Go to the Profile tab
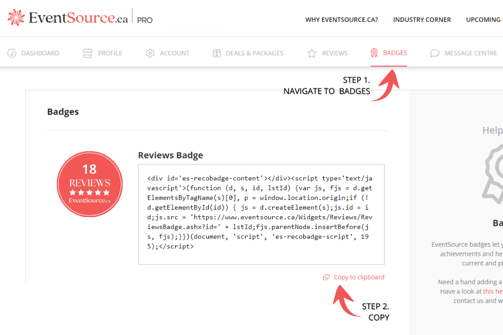This screenshot has height=335, width=503. (x=102, y=53)
